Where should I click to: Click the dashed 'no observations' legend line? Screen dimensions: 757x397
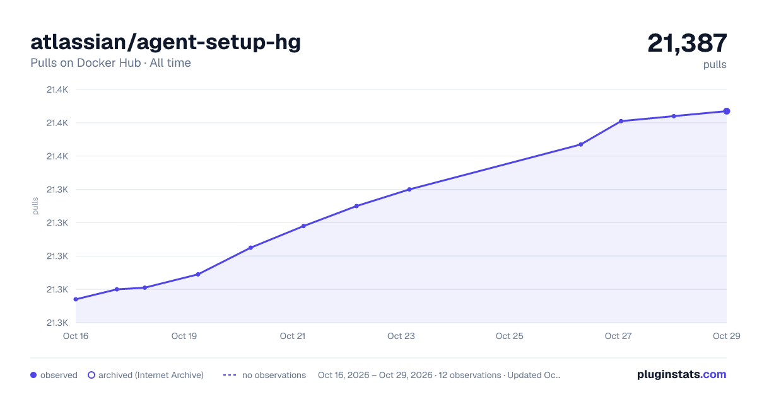click(230, 375)
